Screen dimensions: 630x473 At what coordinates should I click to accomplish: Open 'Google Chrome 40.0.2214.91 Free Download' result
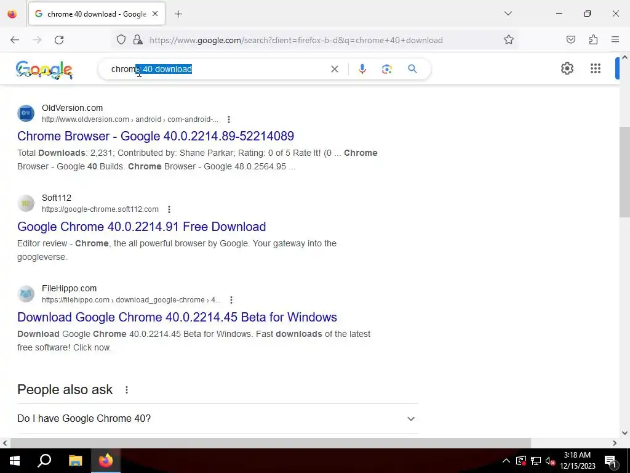pos(142,227)
